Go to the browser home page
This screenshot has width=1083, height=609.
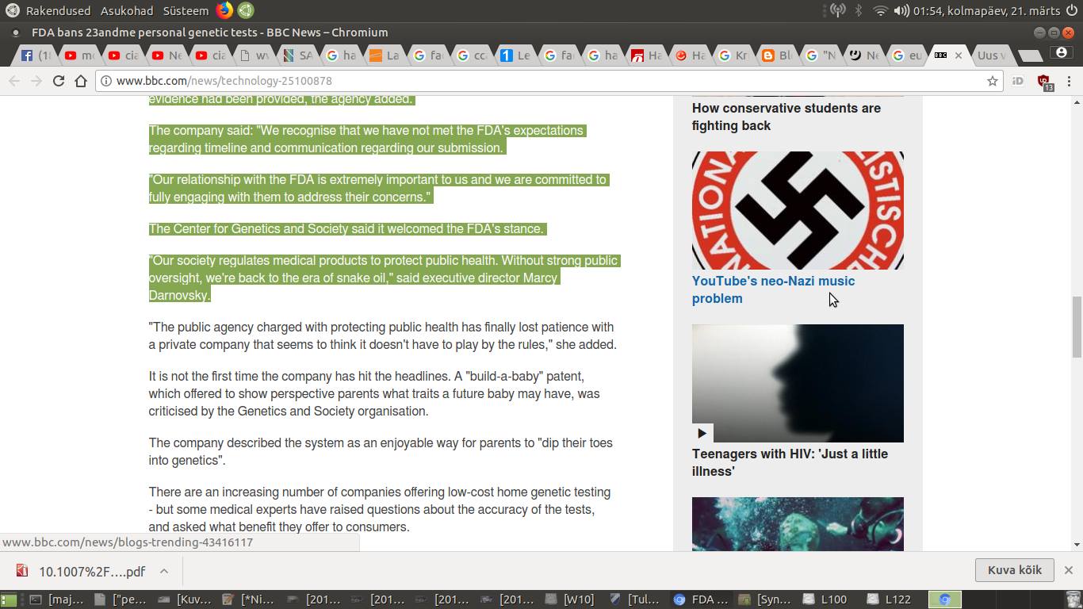coord(81,81)
